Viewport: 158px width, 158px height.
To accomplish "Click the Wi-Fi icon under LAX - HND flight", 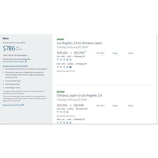I will click(x=58, y=59).
